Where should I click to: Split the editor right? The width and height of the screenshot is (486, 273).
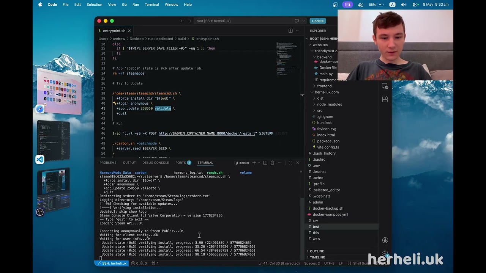pos(290,31)
